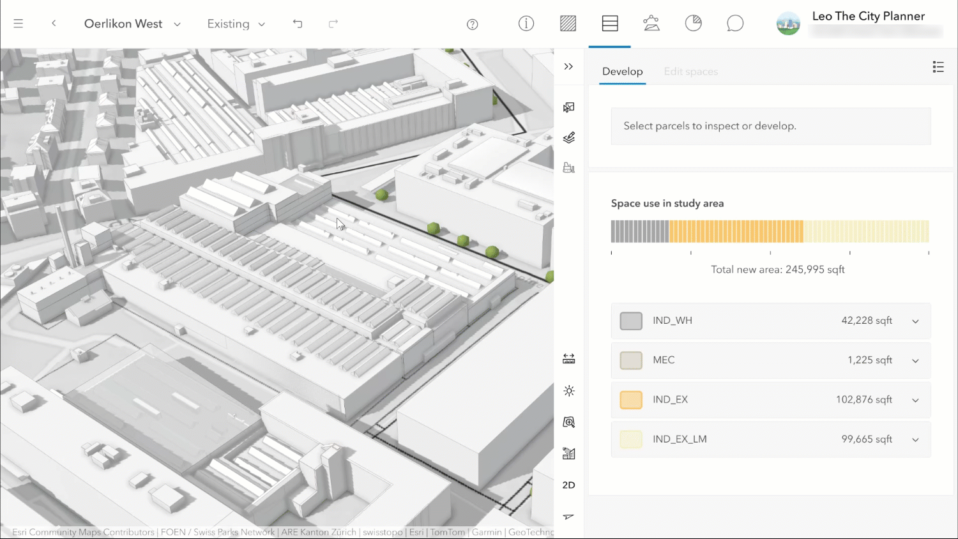Open the measurement widget
Screen dimensions: 958x539
[x=568, y=358]
